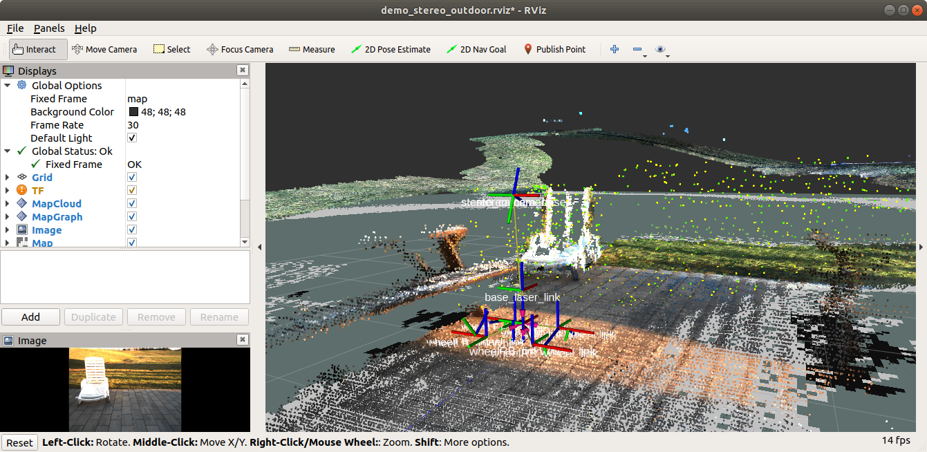The width and height of the screenshot is (927, 452).
Task: Set a 2D Nav Goal
Action: (477, 49)
